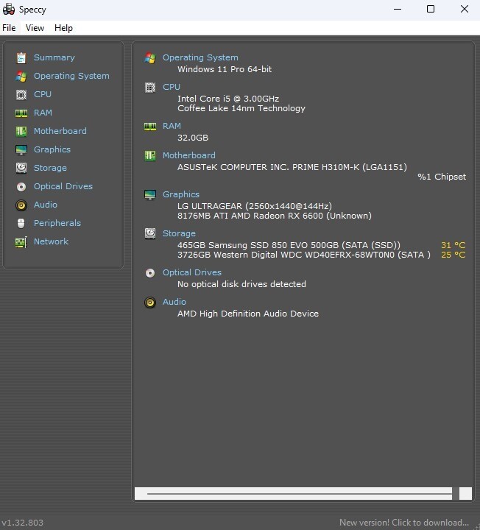Click the Optical Drives disc icon in sidebar
The image size is (480, 530).
(x=21, y=186)
